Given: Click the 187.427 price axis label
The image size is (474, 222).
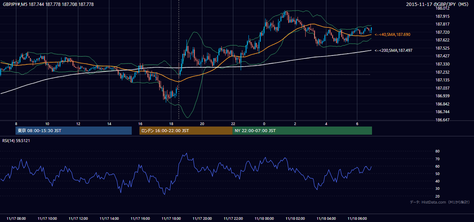Looking at the screenshot, I should point(442,56).
